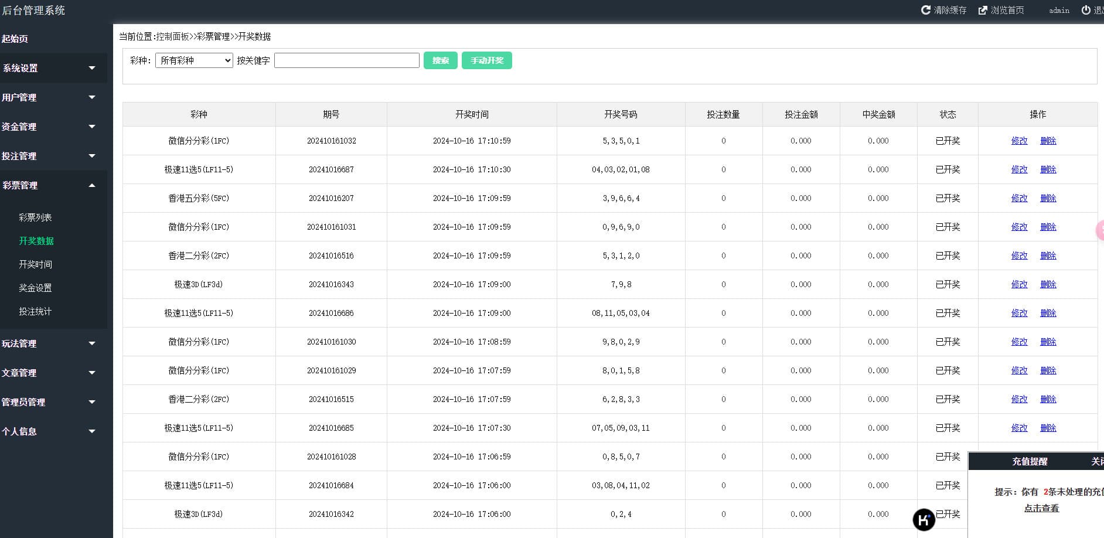
Task: Click the 手动开奖 button
Action: [486, 60]
